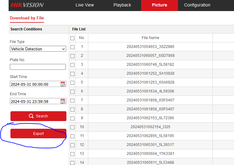Click the Export button
Screen dimensions: 234x165
point(38,134)
